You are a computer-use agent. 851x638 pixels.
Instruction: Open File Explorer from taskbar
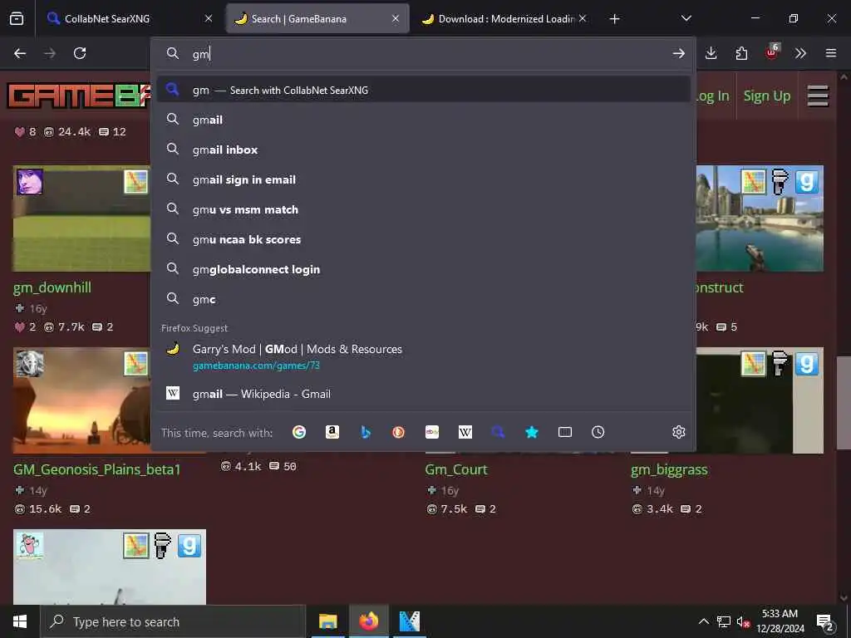click(327, 621)
